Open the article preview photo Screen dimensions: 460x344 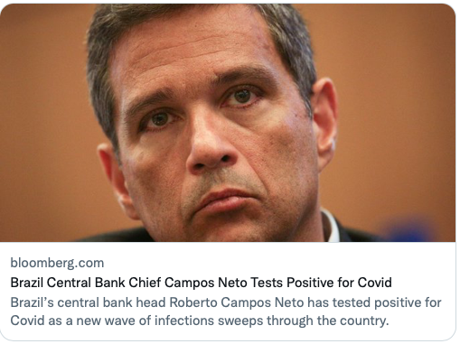coord(228,123)
